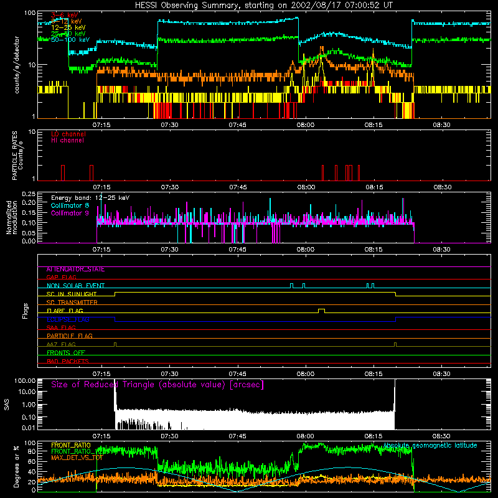Image resolution: width=498 pixels, height=498 pixels.
Task: Click the "07:45" tick under the count-rate panel
Action: (x=238, y=125)
